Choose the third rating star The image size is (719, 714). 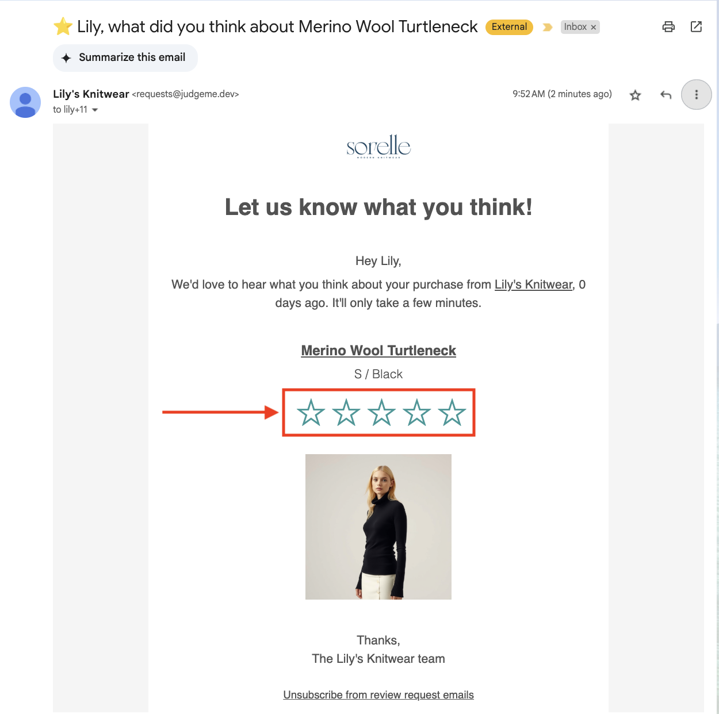(x=381, y=413)
